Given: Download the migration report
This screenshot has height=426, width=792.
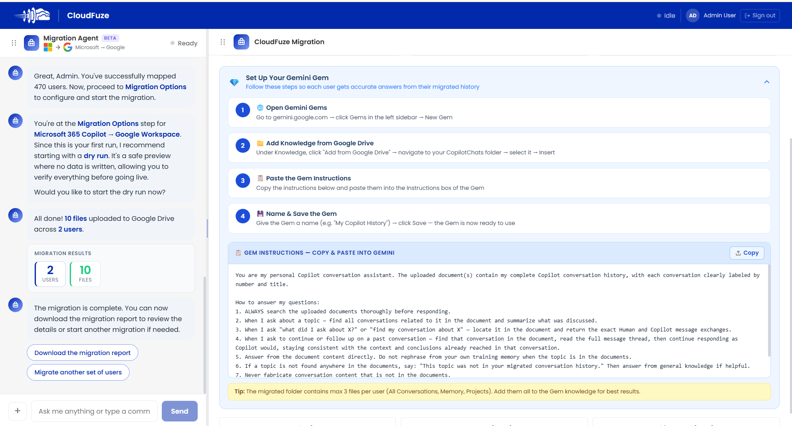Looking at the screenshot, I should 83,353.
